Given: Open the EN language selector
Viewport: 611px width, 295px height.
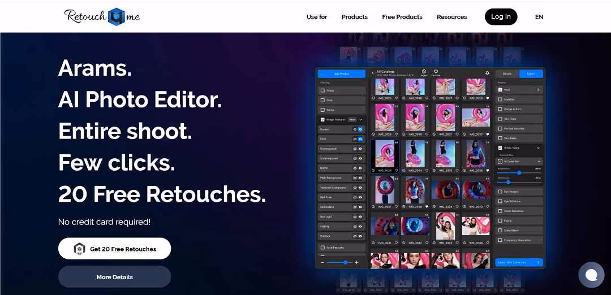Looking at the screenshot, I should click(539, 17).
